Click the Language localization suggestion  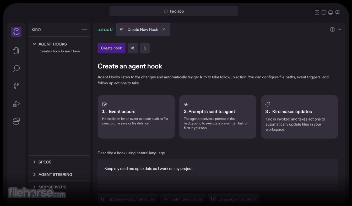point(234,199)
